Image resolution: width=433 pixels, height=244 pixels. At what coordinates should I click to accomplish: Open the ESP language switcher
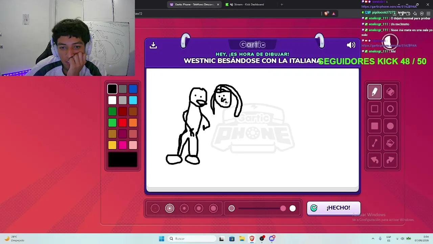tap(389, 239)
